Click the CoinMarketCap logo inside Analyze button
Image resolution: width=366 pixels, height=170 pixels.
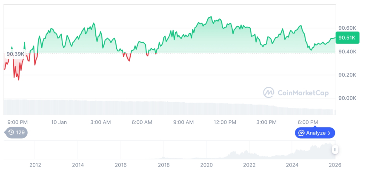[x=301, y=133]
